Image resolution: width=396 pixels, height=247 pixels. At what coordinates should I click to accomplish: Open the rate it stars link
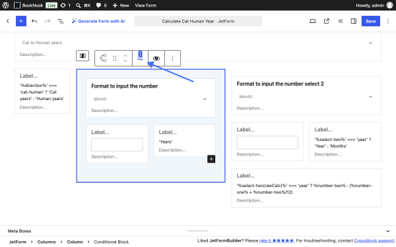tap(277, 240)
